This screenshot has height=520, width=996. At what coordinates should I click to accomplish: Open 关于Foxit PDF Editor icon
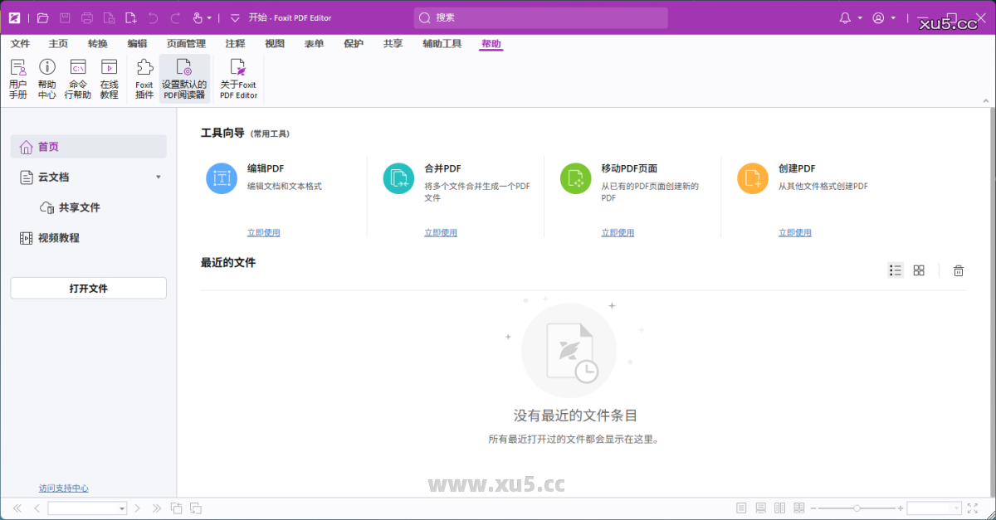(x=238, y=77)
